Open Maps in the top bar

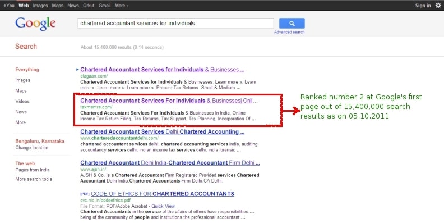pos(58,6)
